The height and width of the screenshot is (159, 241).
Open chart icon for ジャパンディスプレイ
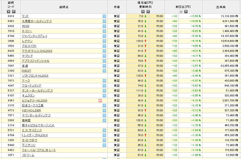coord(104,36)
